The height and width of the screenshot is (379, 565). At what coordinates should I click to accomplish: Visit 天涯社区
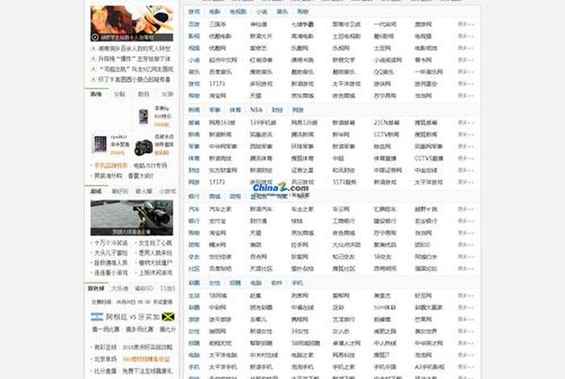(262, 269)
